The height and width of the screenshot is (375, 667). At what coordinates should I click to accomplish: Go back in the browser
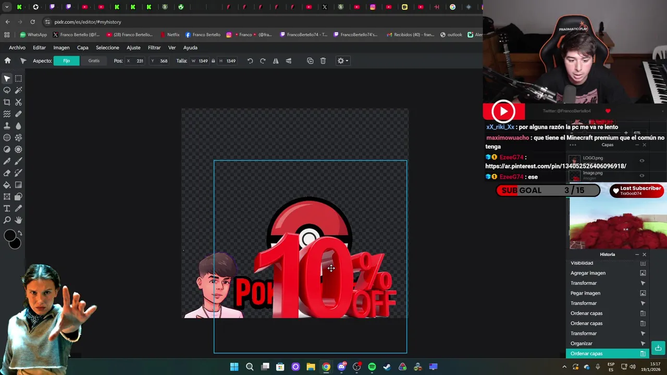coord(7,22)
